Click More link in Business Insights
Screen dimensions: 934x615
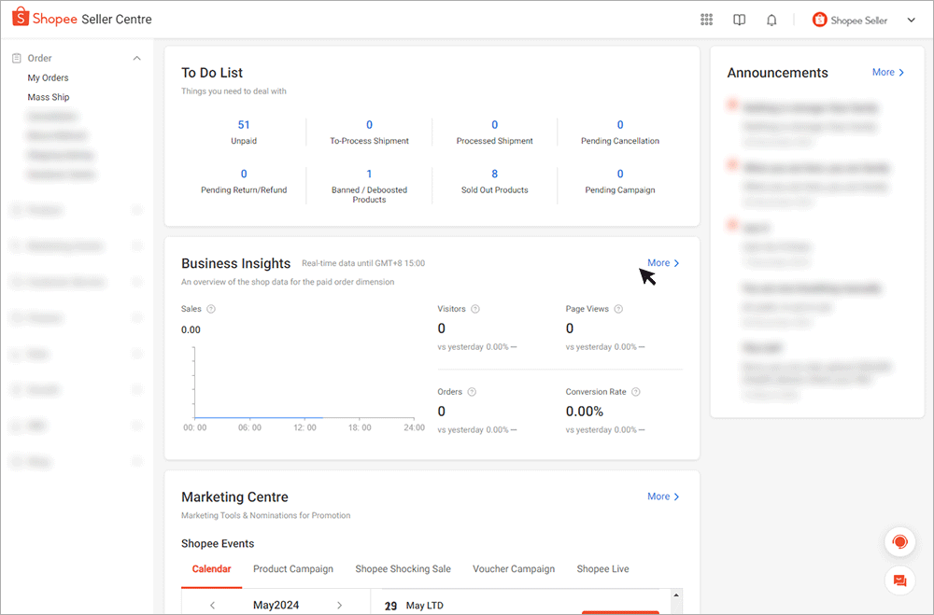coord(663,263)
